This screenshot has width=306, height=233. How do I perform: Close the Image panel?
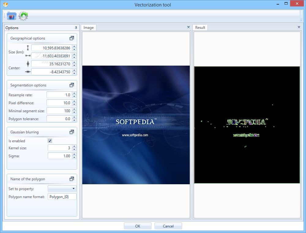pos(188,27)
